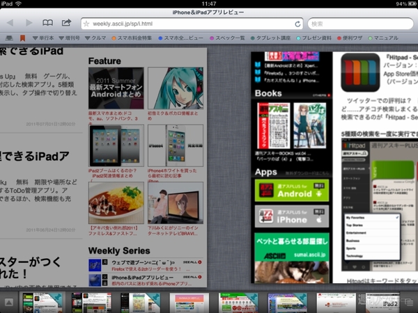The height and width of the screenshot is (313, 418).
Task: Open the Hatsune Miku feature image
Action: (x=176, y=88)
